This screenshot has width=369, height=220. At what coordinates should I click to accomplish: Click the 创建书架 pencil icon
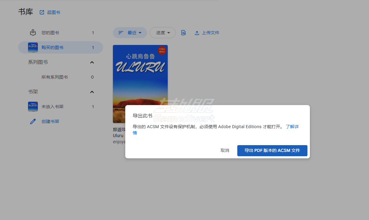pyautogui.click(x=33, y=121)
